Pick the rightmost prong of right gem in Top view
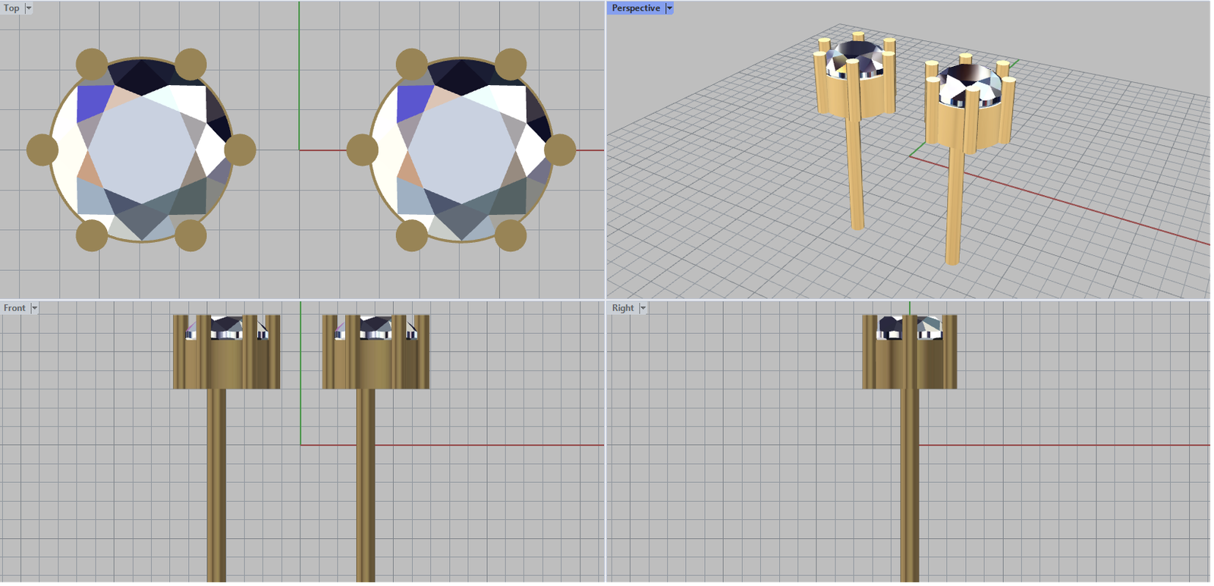This screenshot has height=586, width=1214. [560, 150]
